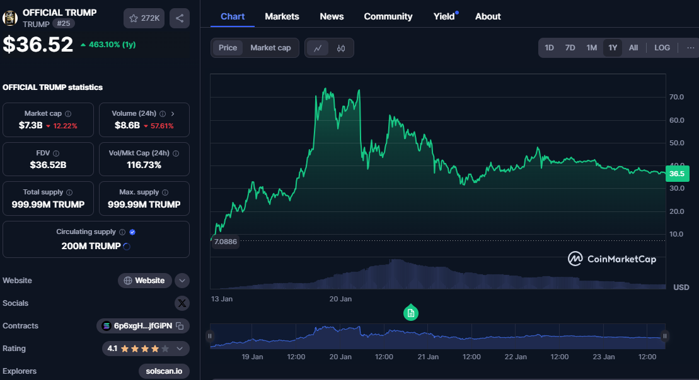Enable LOG scale on chart
This screenshot has height=380, width=699.
point(662,48)
